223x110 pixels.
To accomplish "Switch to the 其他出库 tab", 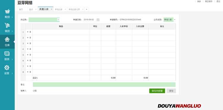I will coord(59,9).
